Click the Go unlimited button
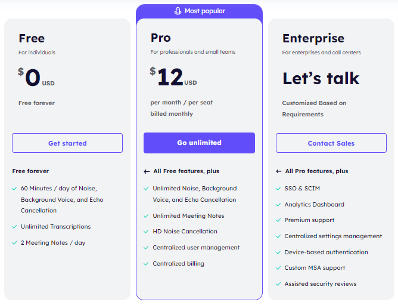This screenshot has height=305, width=398. click(x=199, y=143)
